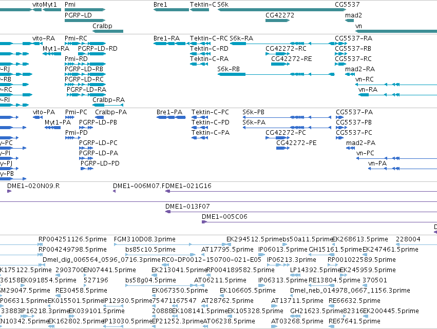Screen dimensions: 437x329
Task: Click the Tektin-C gene label
Action: tap(203, 5)
